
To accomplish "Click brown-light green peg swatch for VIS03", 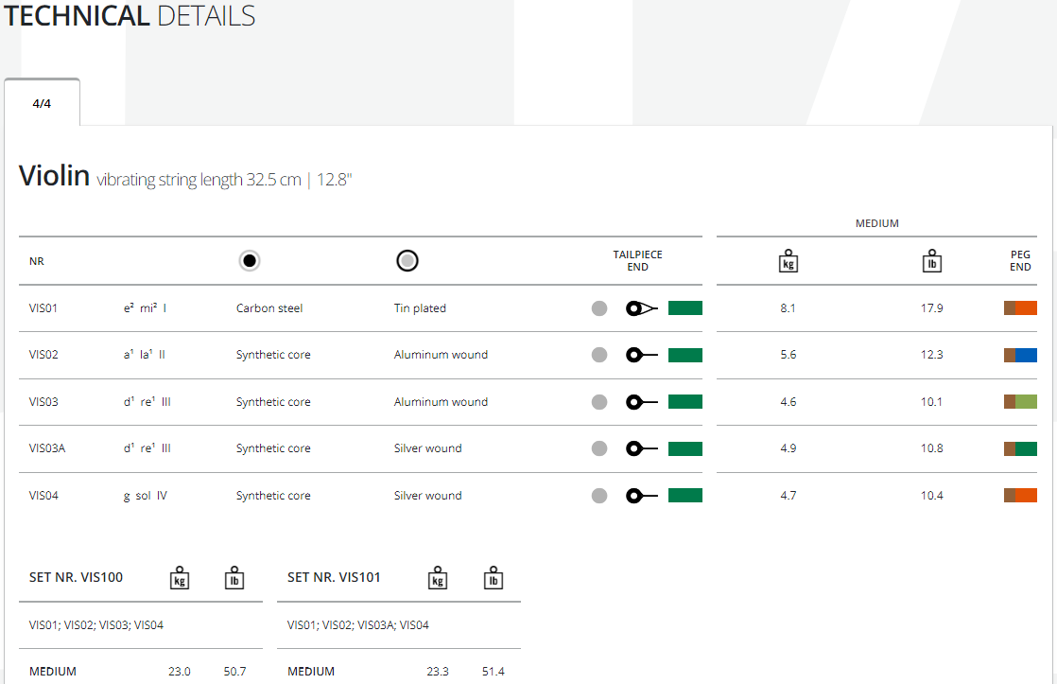I will [1020, 401].
